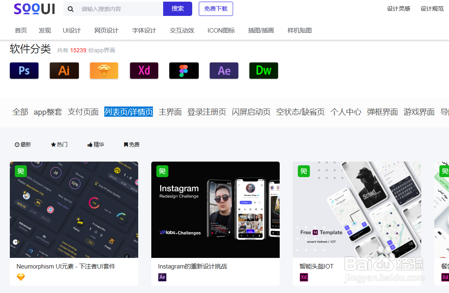Select the Photoshop software filter icon
The width and height of the screenshot is (449, 293).
24,70
